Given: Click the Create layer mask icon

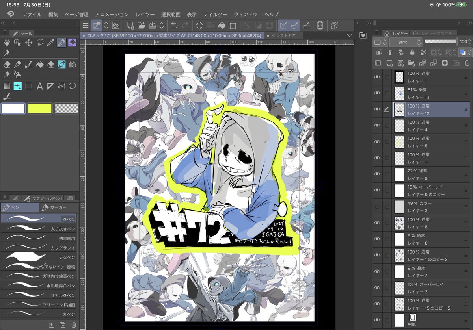Looking at the screenshot, I should click(x=445, y=63).
